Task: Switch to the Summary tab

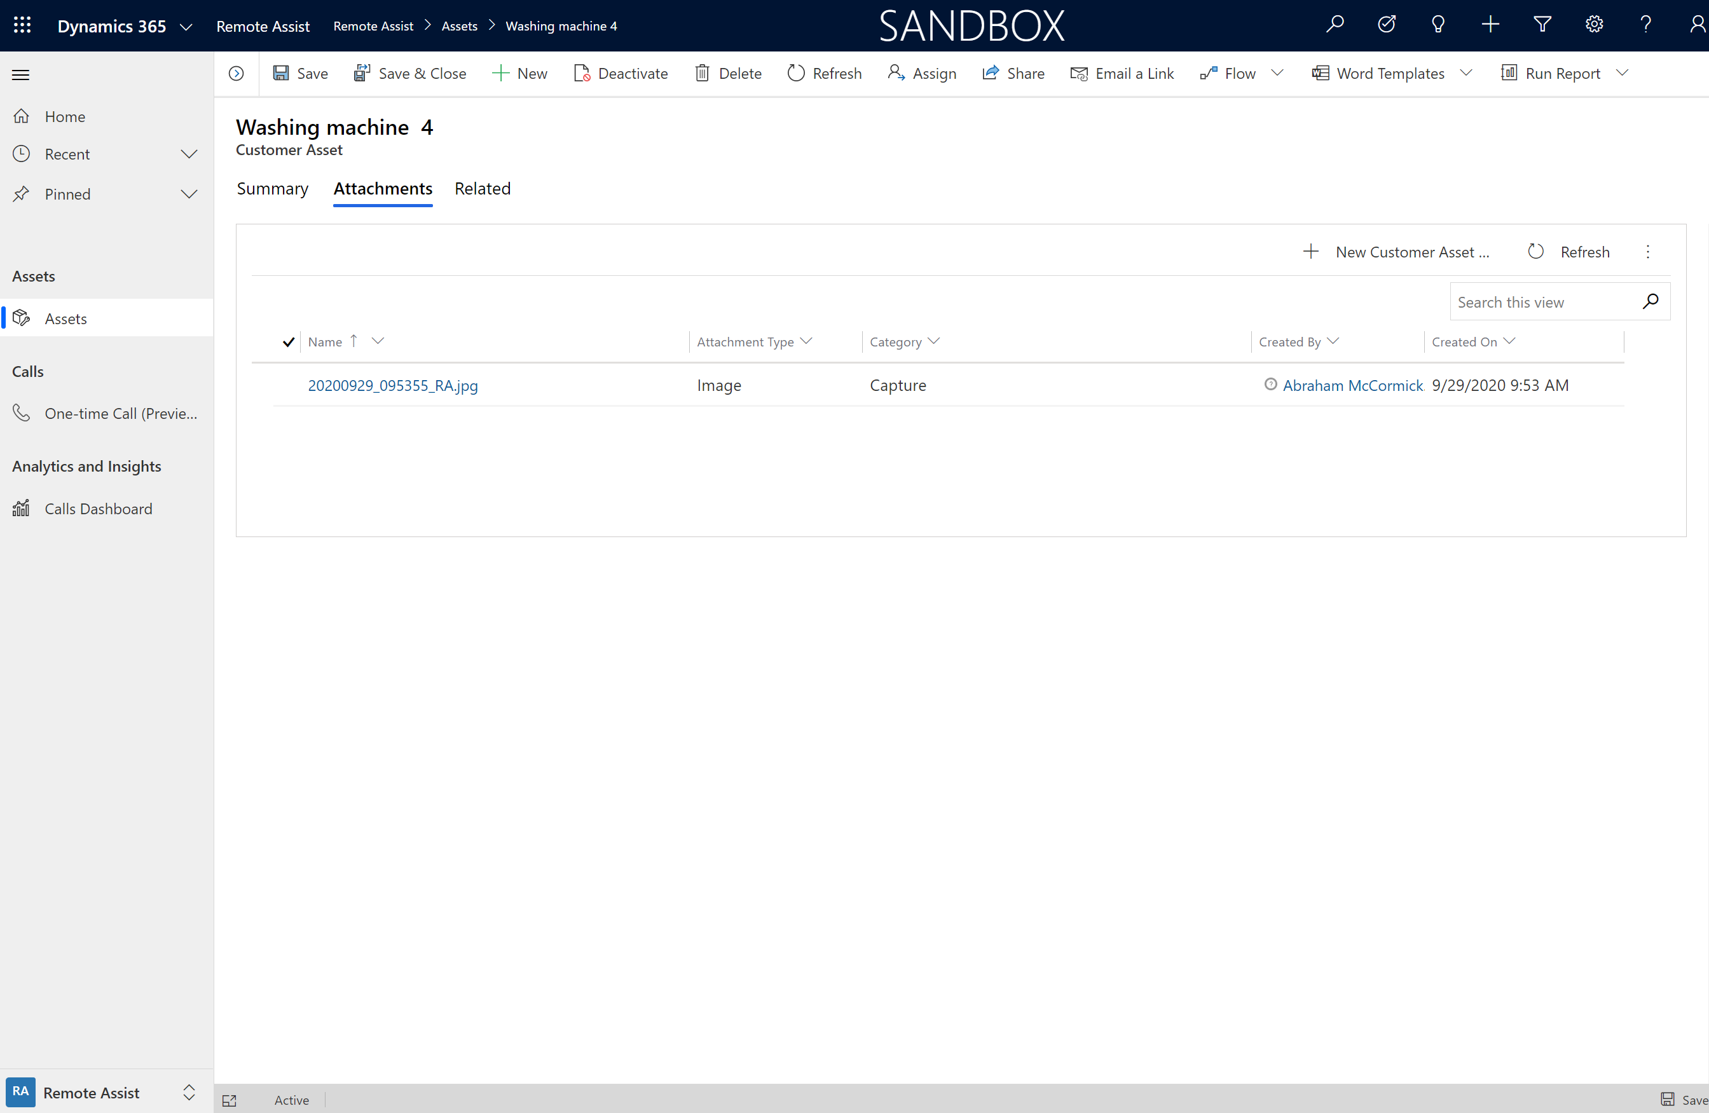Action: pos(273,188)
